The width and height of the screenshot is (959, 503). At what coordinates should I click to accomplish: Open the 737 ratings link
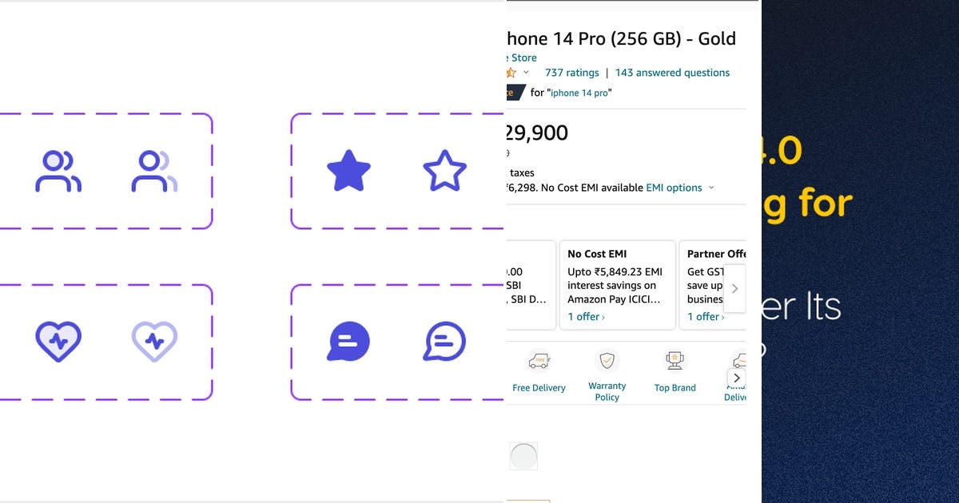(571, 73)
